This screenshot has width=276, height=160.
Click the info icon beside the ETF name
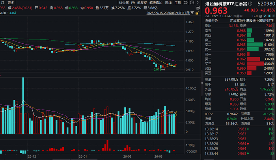pos(250,3)
